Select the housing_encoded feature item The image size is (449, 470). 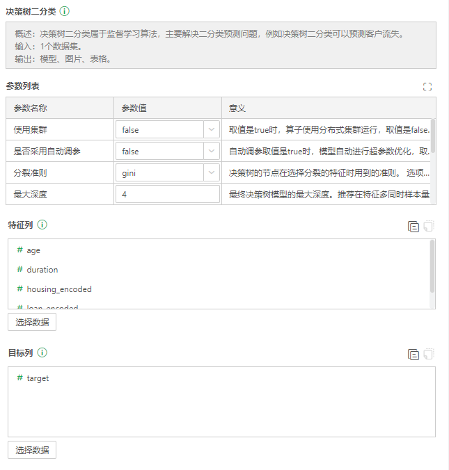pos(58,289)
